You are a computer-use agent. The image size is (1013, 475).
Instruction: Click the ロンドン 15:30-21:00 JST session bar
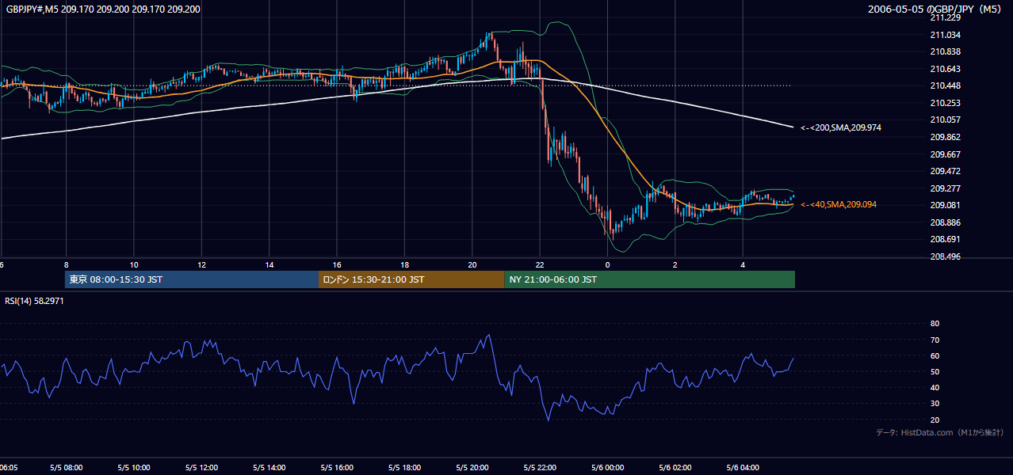[x=411, y=279]
